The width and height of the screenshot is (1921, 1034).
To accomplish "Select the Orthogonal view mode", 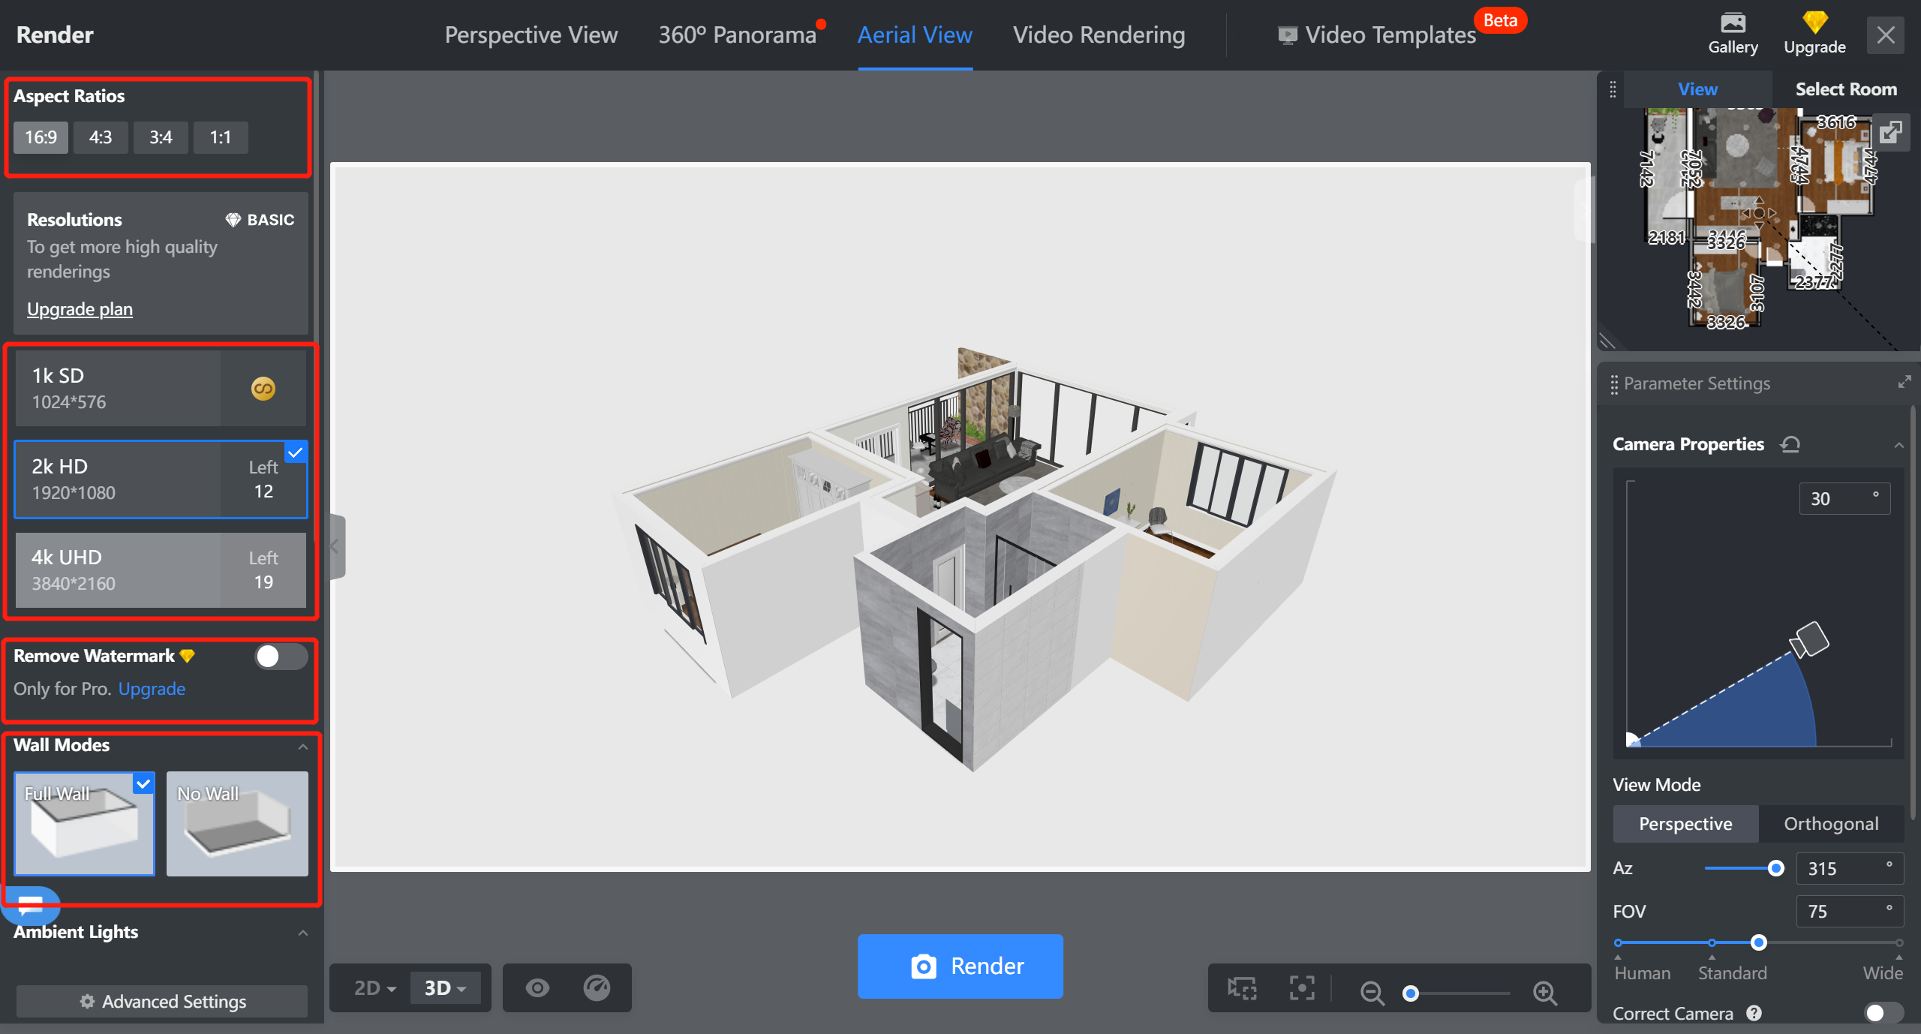I will (1830, 824).
